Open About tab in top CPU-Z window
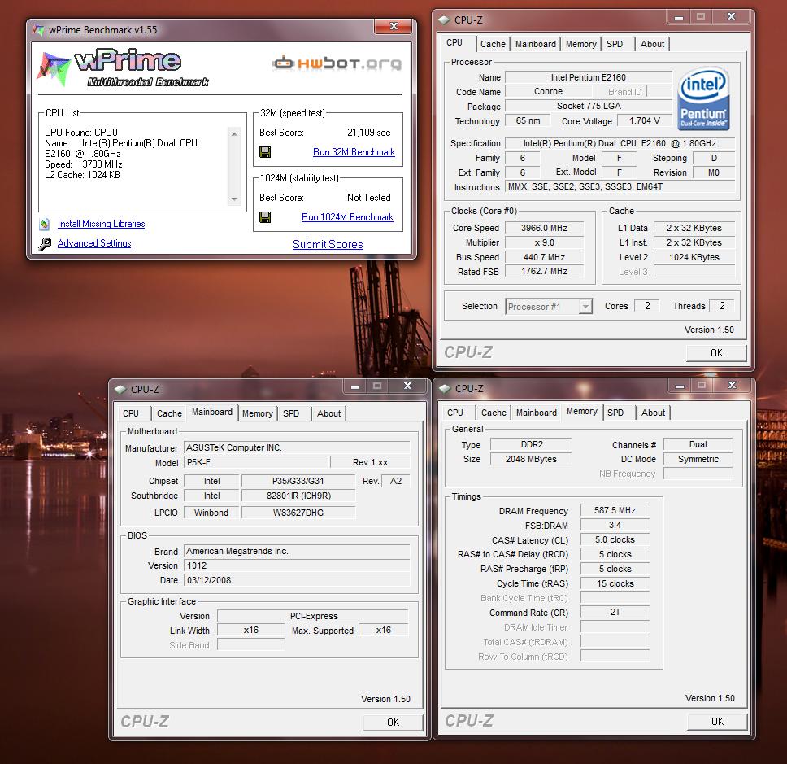The width and height of the screenshot is (787, 764). 652,44
